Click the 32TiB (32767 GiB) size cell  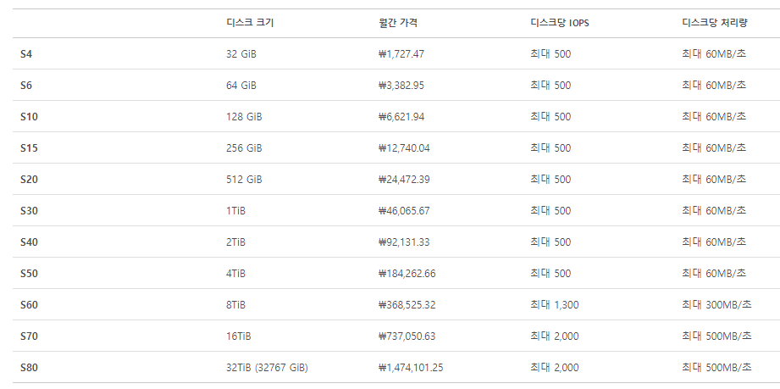click(x=267, y=368)
